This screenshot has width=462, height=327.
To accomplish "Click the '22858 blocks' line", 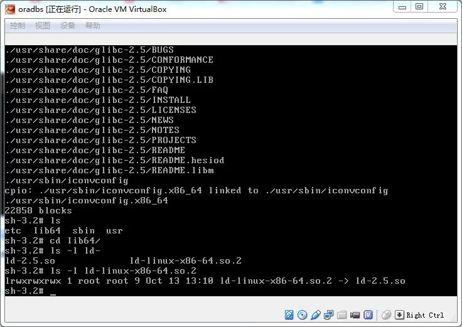I will pyautogui.click(x=38, y=211).
